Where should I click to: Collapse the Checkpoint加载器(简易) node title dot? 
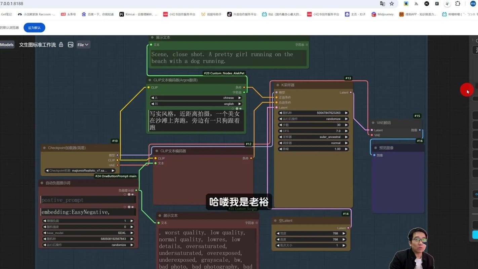pyautogui.click(x=44, y=148)
